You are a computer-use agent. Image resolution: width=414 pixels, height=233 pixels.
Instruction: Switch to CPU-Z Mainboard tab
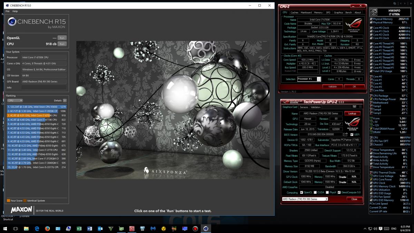pos(306,12)
